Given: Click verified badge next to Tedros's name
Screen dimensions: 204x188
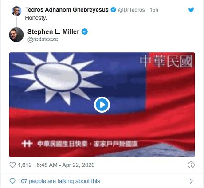Looking at the screenshot, I should tap(114, 10).
